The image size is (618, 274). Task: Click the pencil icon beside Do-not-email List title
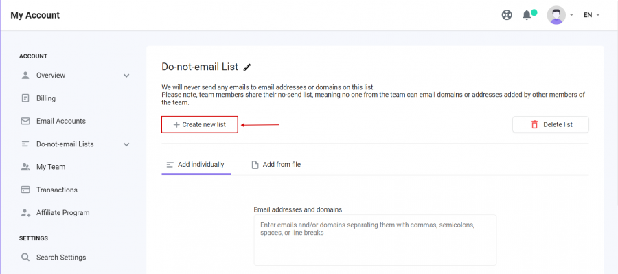pos(247,67)
